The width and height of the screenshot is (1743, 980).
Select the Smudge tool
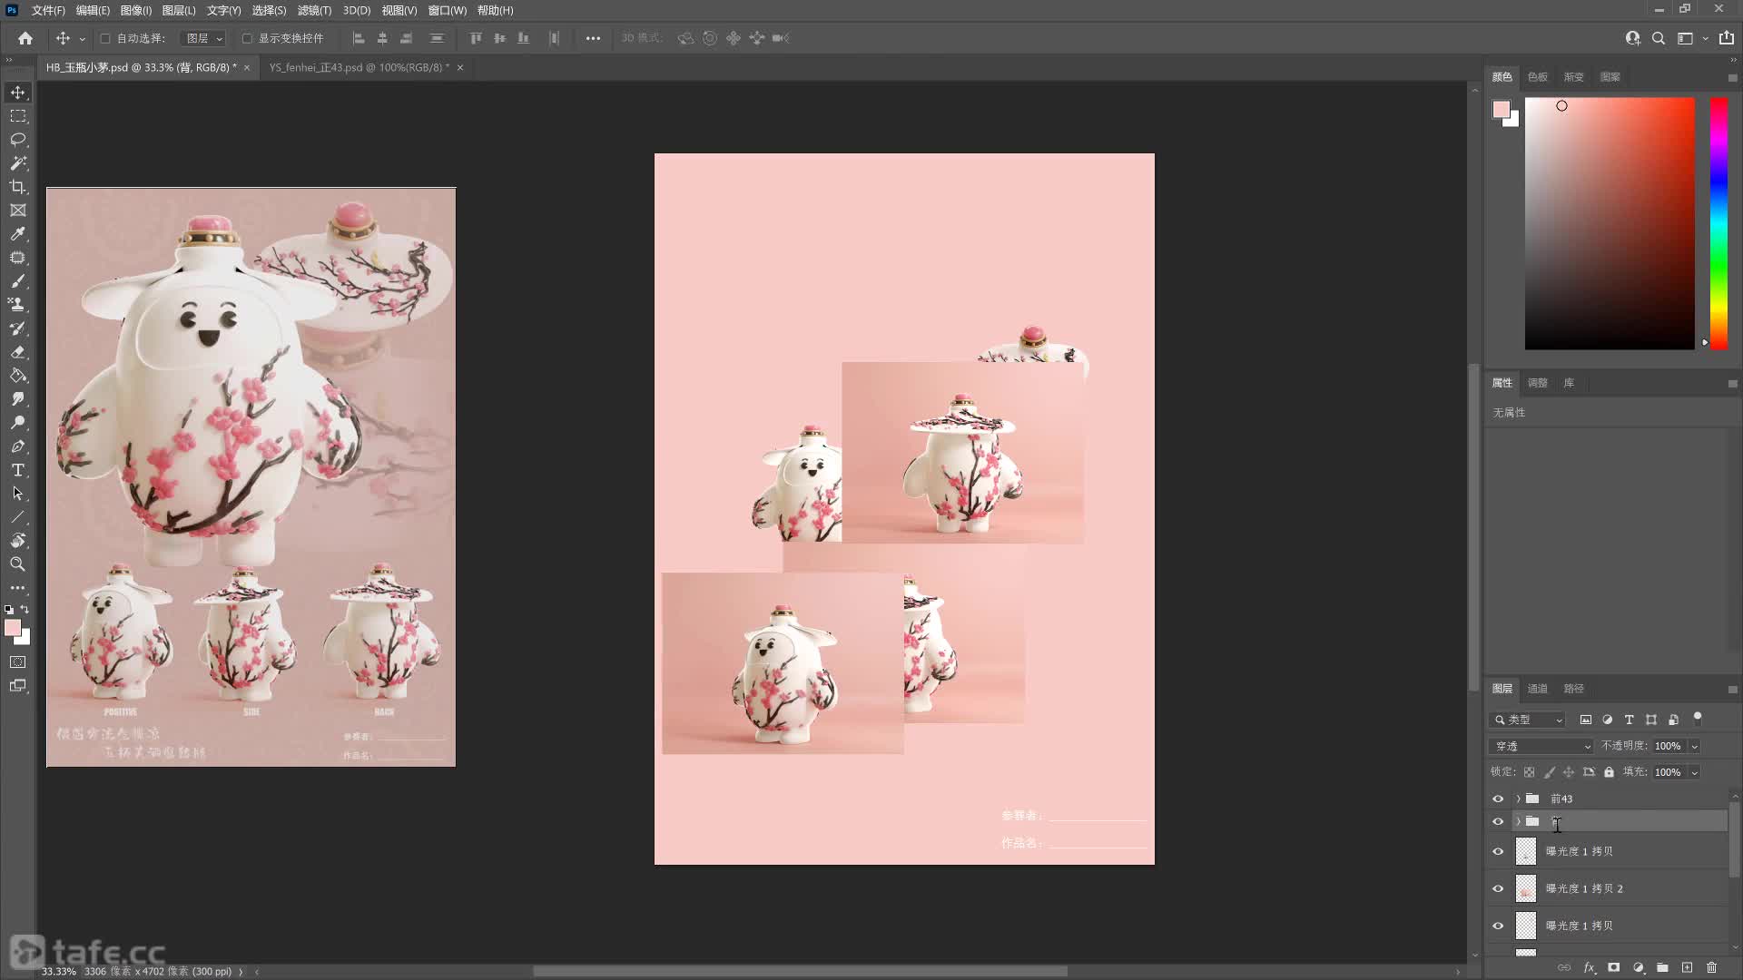point(18,399)
